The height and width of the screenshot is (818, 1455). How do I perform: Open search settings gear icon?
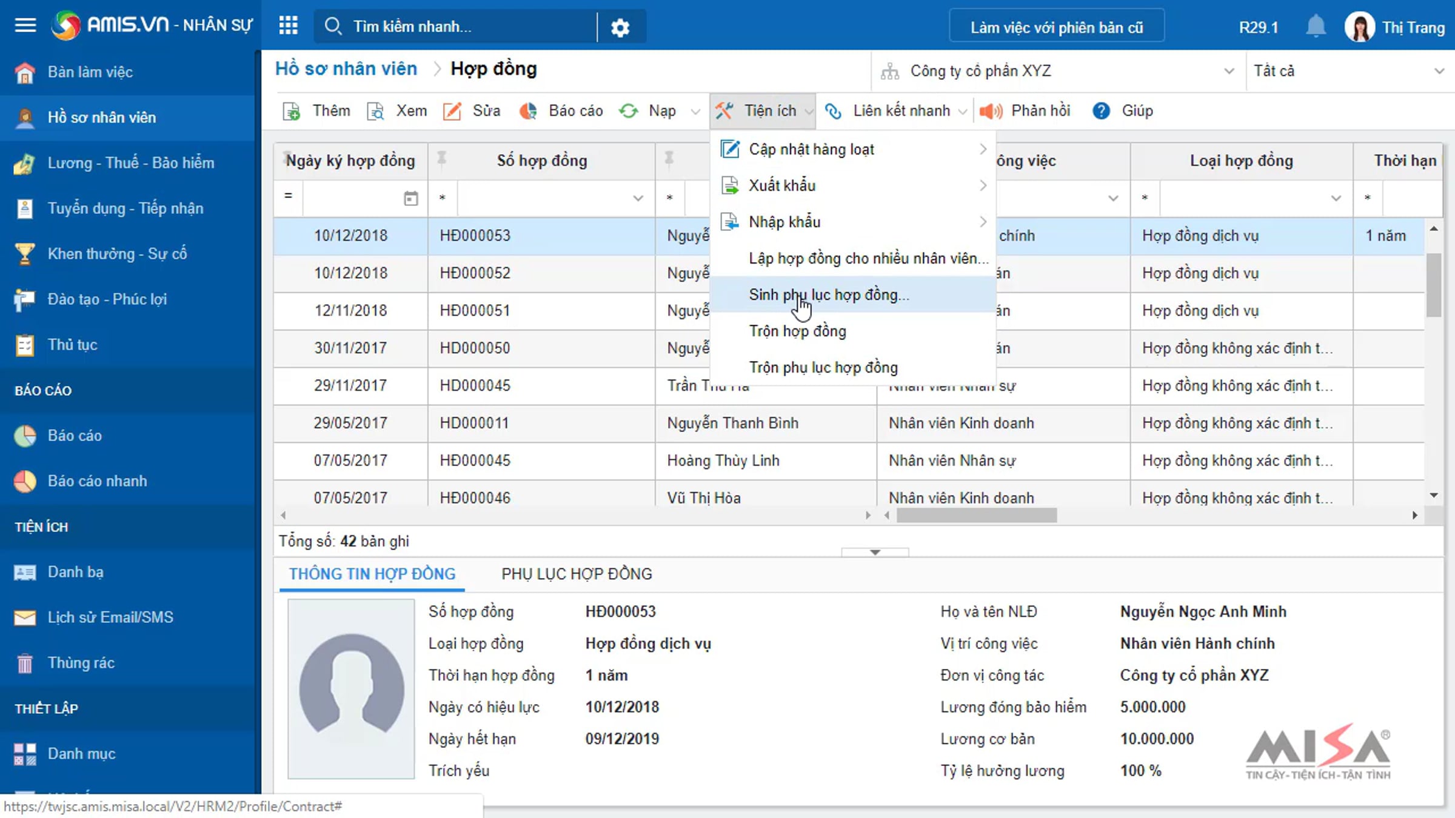click(x=620, y=27)
